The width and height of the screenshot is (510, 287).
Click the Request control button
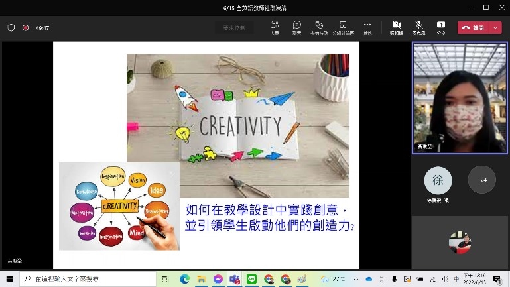click(234, 28)
